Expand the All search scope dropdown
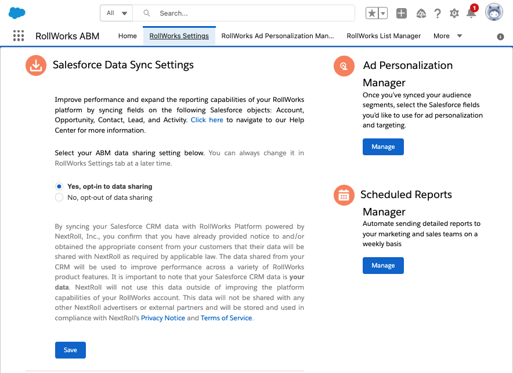 [x=117, y=13]
